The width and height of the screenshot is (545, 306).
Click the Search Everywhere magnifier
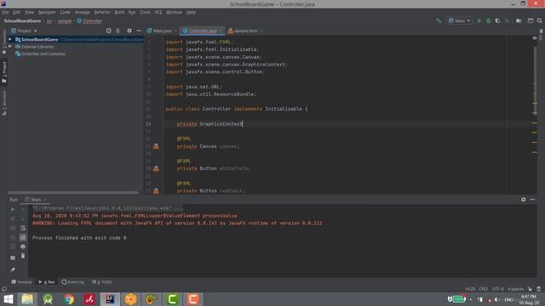[539, 20]
